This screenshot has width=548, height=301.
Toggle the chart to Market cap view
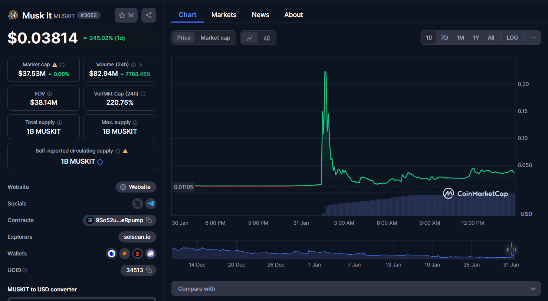pyautogui.click(x=215, y=37)
